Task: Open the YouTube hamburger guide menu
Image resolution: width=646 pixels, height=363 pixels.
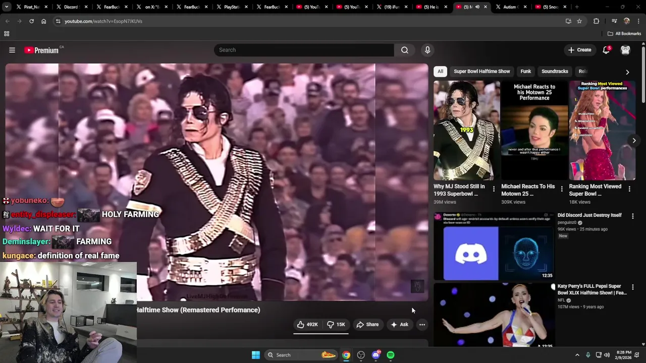Action: click(12, 50)
